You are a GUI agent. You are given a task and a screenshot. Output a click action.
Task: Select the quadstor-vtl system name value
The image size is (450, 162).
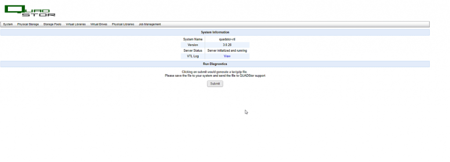227,39
